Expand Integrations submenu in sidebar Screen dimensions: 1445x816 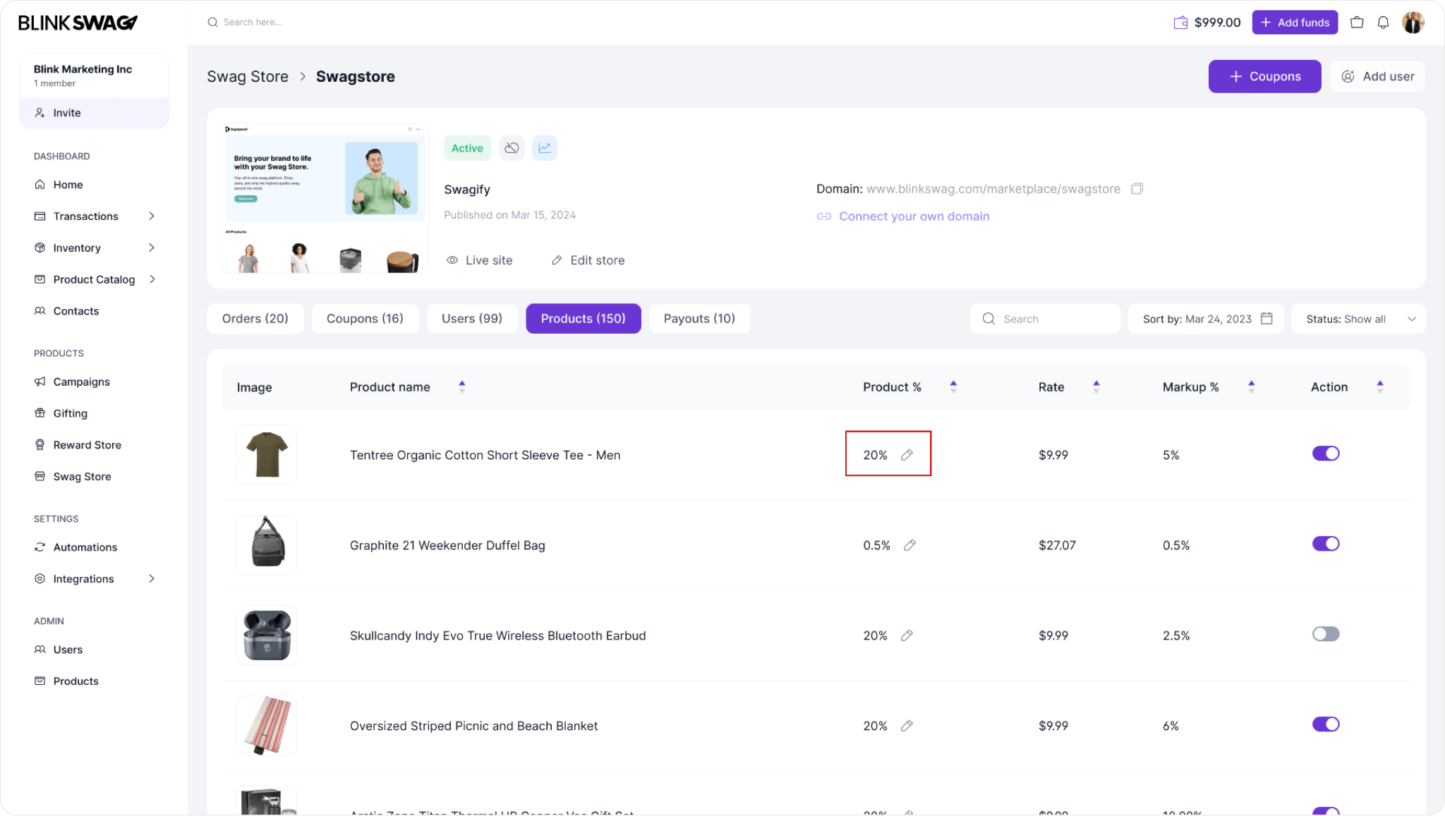pyautogui.click(x=151, y=579)
